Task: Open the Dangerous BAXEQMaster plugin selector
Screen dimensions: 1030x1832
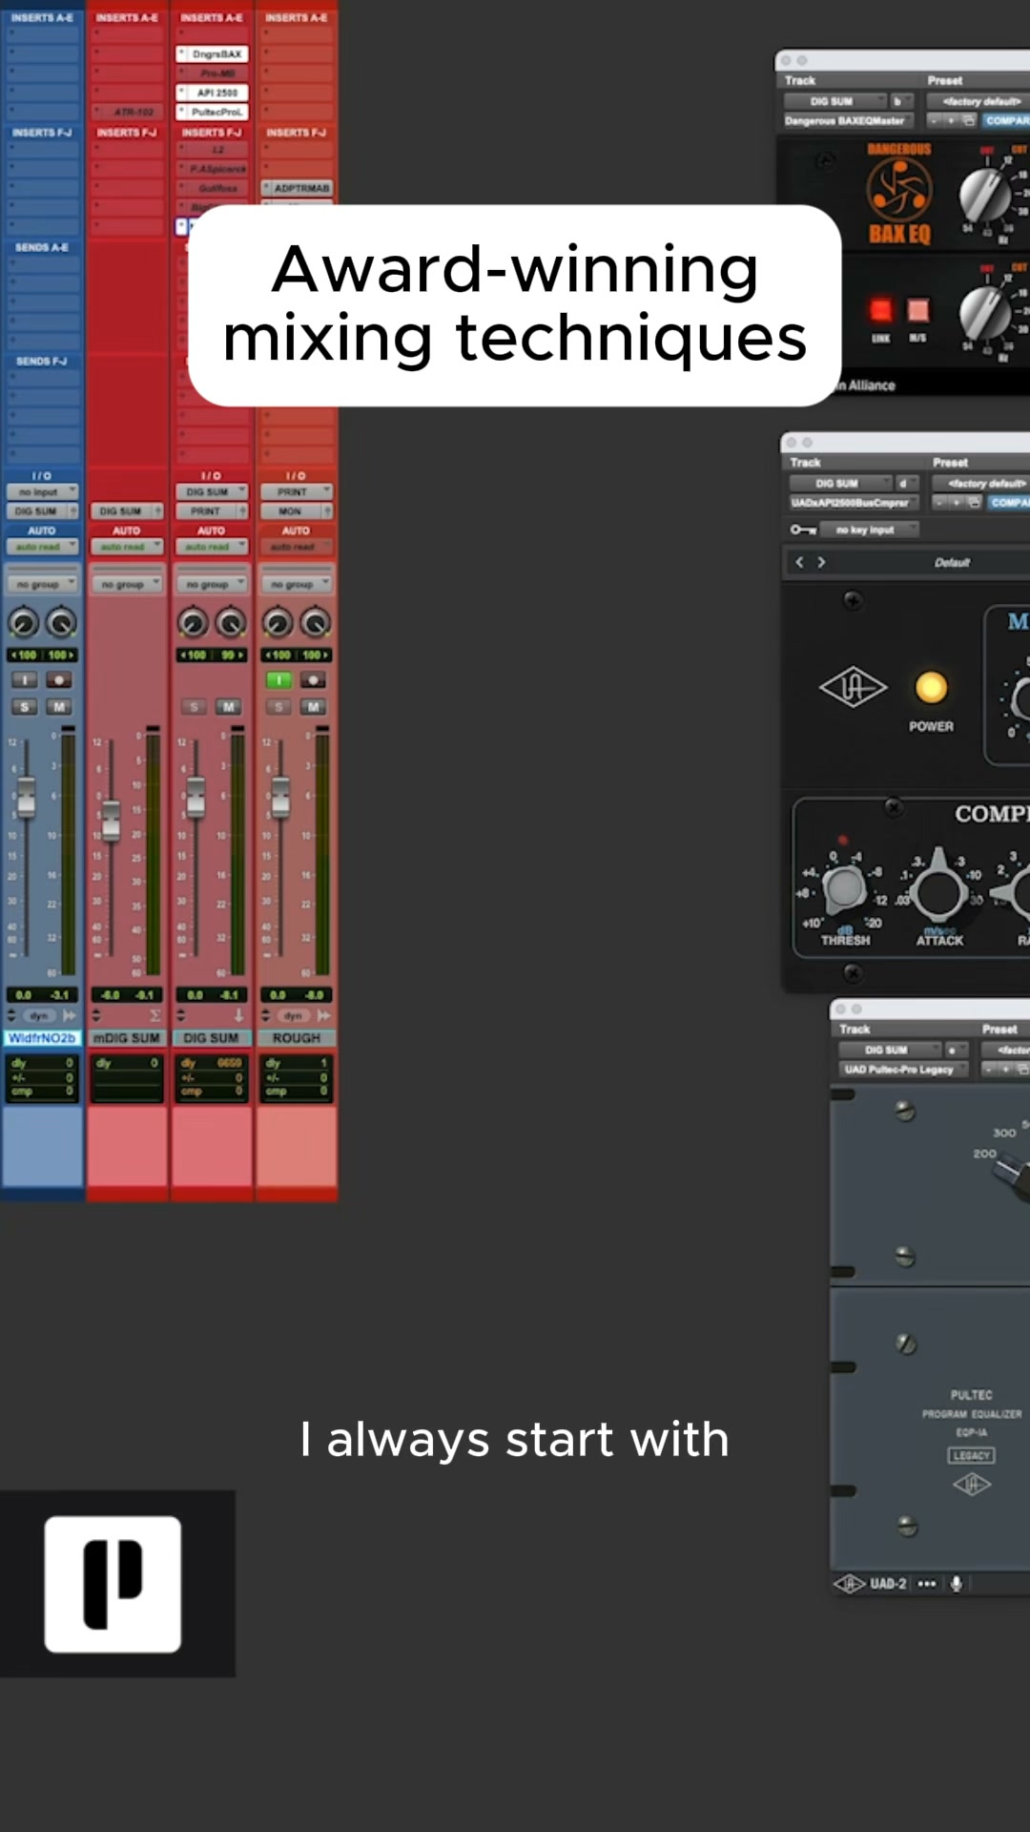Action: click(x=848, y=120)
